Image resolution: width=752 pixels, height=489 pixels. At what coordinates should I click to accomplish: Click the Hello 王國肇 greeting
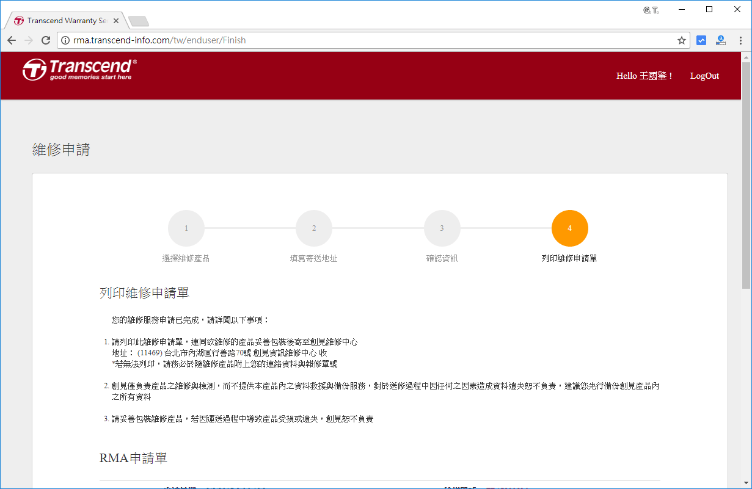(x=644, y=76)
